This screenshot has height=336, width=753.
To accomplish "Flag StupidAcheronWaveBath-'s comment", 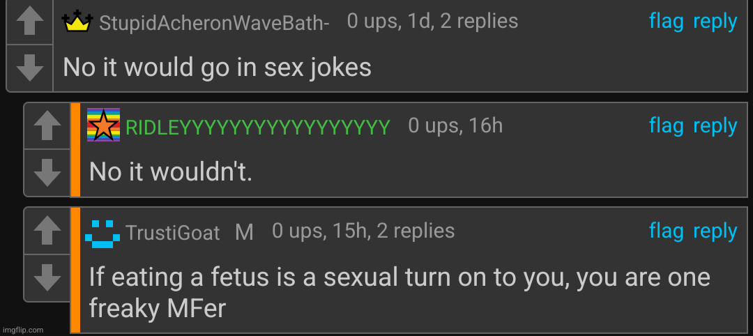I will (666, 22).
